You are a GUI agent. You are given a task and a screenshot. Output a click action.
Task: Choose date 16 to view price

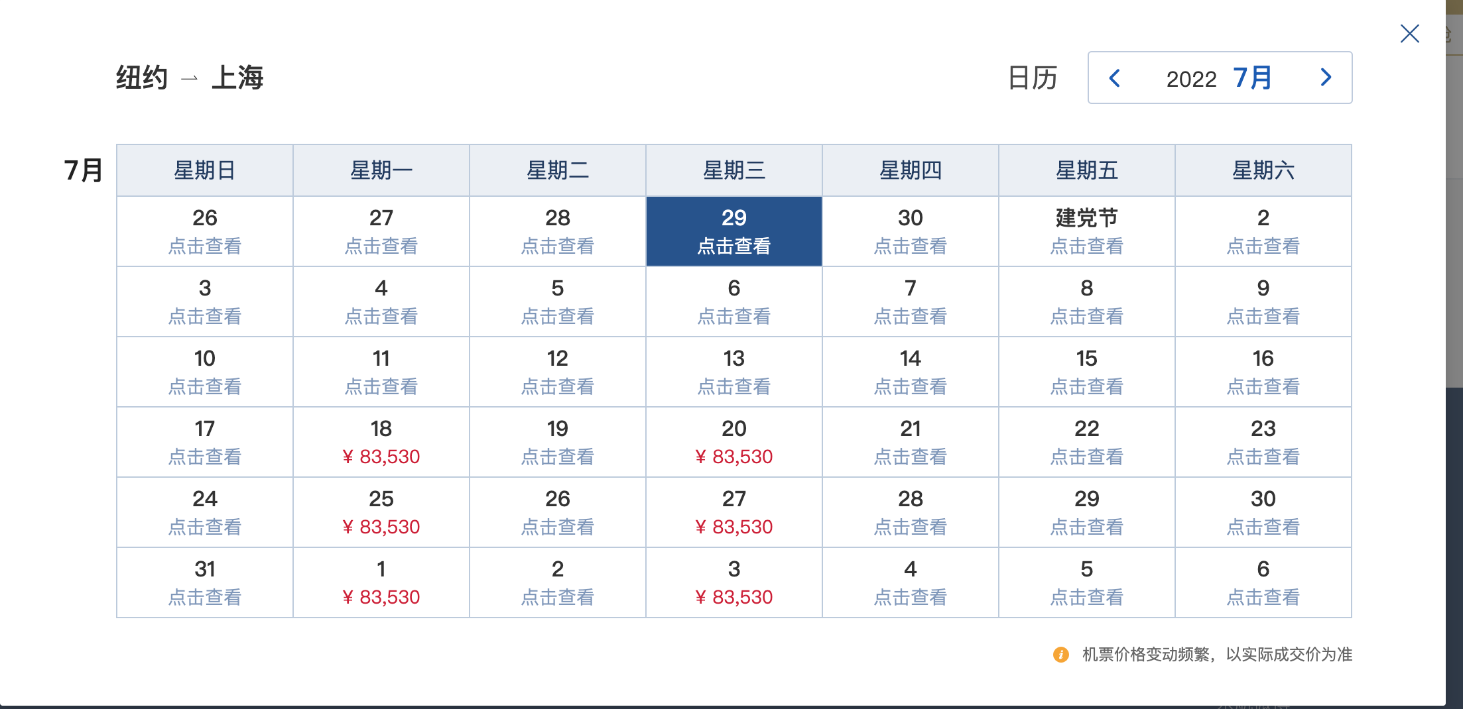click(1263, 372)
